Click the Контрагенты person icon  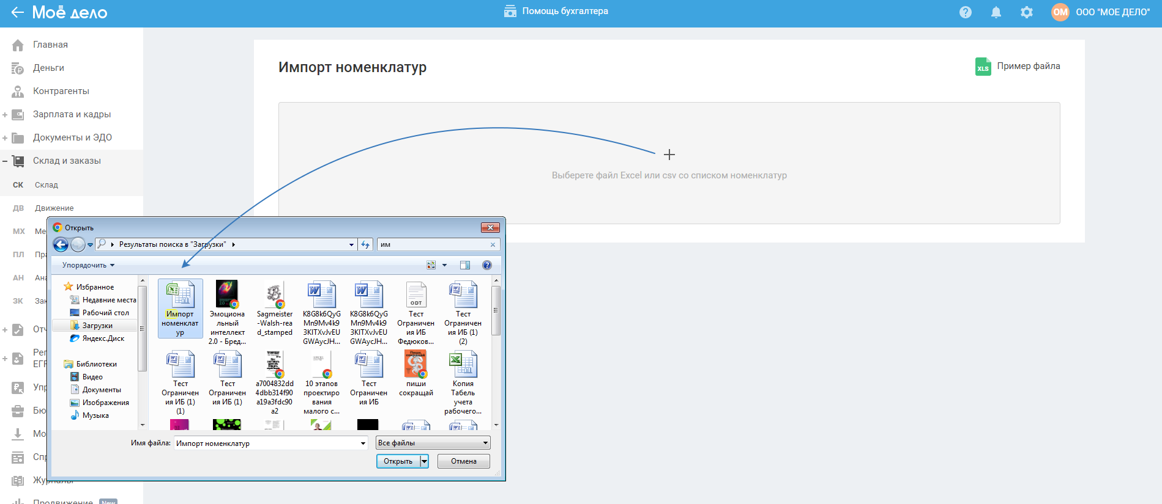(x=18, y=91)
